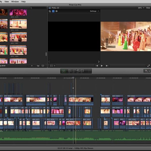151x151 pixels.
Task: Enable video and audio angle switching
Action: pos(50,11)
